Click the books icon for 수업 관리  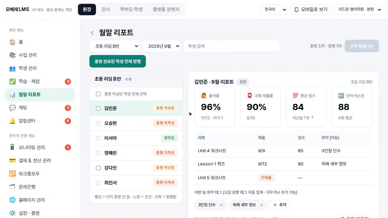click(12, 55)
